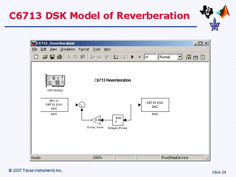Viewport: 236px width, 177px height.
Task: Stop simulation with the square button
Action: 140,57
